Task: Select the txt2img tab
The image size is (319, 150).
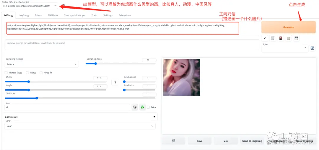Action: pos(8,15)
